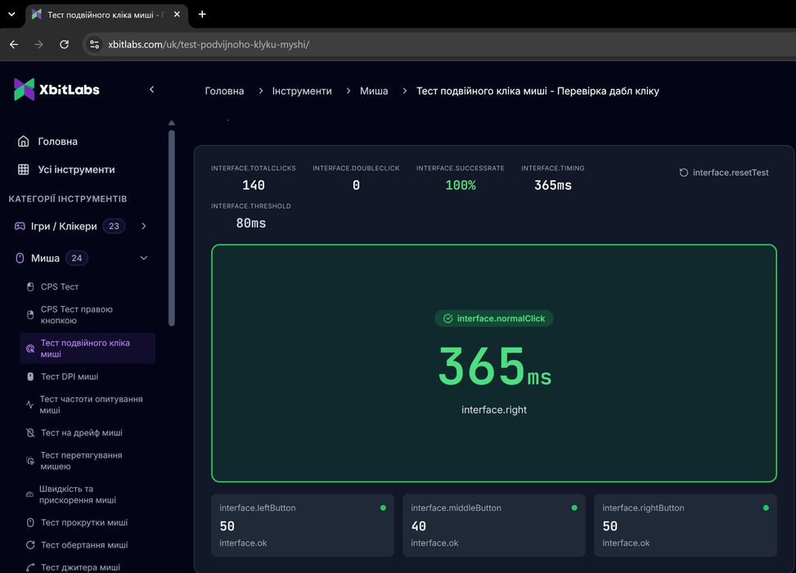Click the icon beside CPS Тест правою кнопкою
Image resolution: width=796 pixels, height=573 pixels.
click(x=30, y=315)
